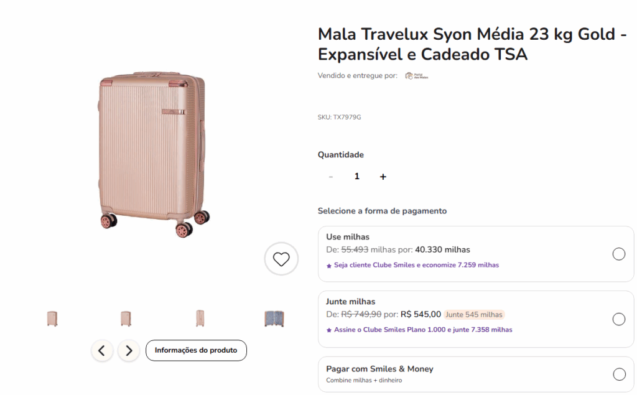This screenshot has height=395, width=637.
Task: Click the quantity value field
Action: pos(357,177)
